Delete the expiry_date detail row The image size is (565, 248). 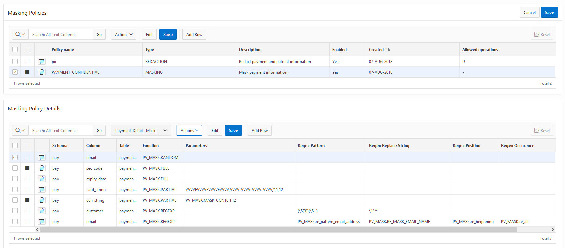tap(42, 179)
